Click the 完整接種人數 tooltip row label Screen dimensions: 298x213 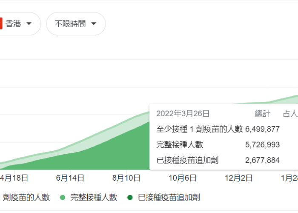[180, 145]
